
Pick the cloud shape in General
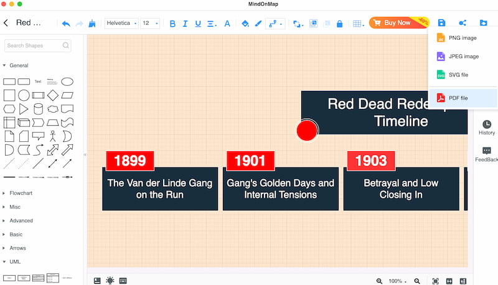(53, 109)
